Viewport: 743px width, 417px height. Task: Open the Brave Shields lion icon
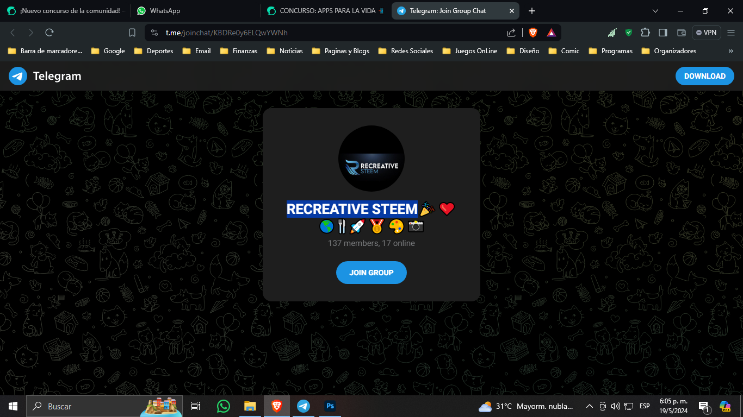(533, 33)
